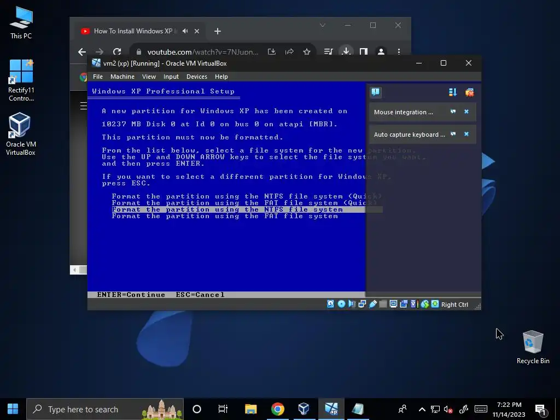
Task: Delete all finished notifications with the clear icon
Action: 469,93
